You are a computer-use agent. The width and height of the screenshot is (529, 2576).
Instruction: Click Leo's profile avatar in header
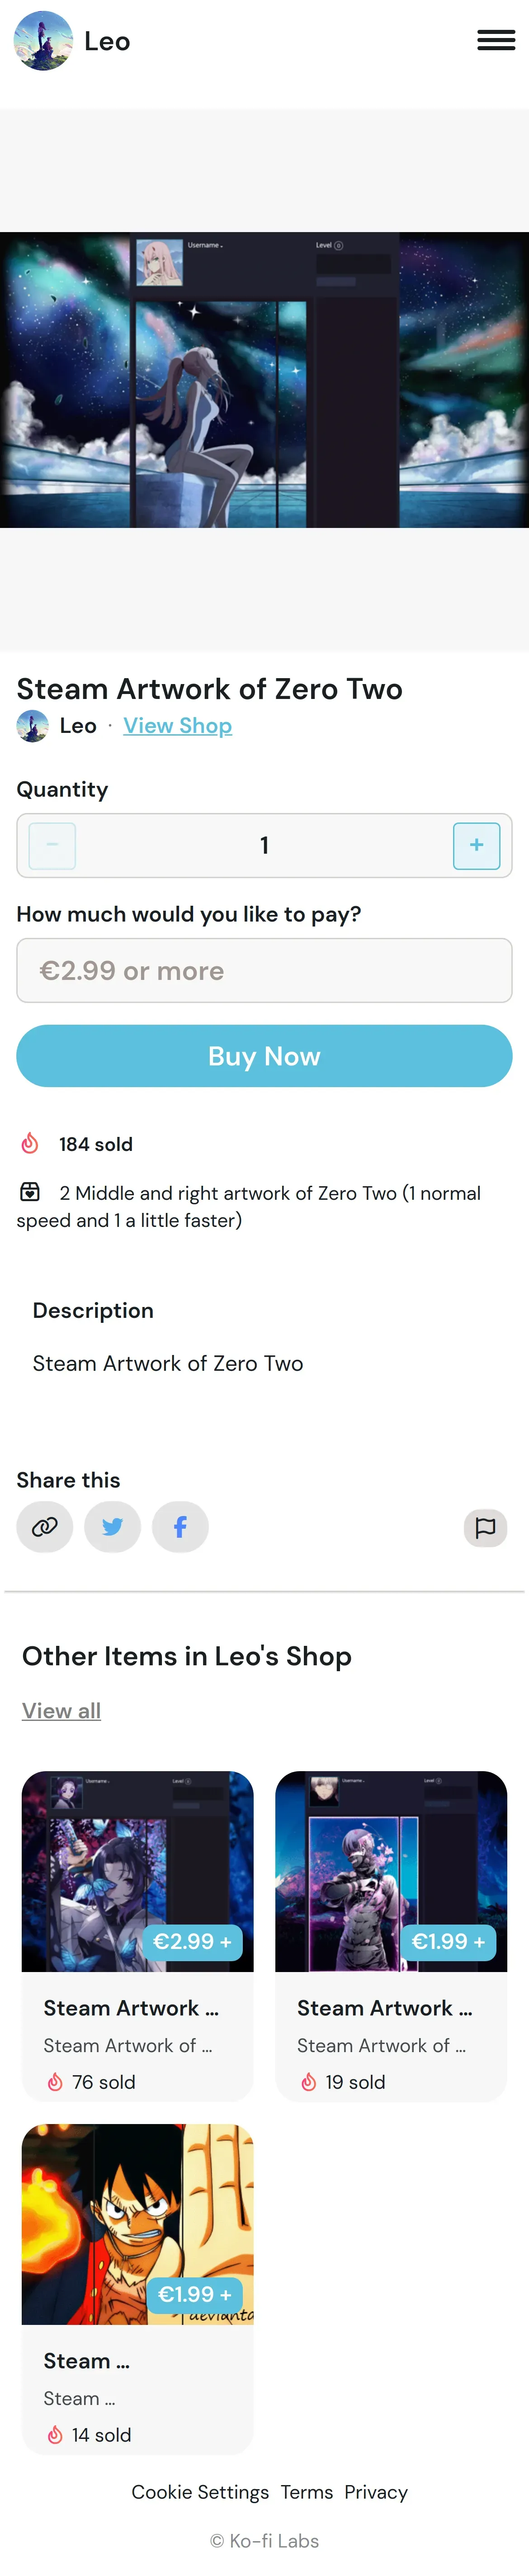click(x=43, y=41)
